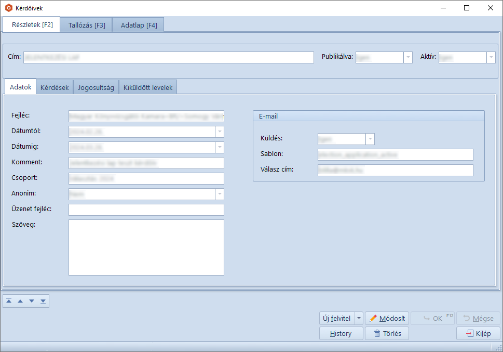503x352 pixels.
Task: Open the Küldés dropdown in E-mail group
Action: (370, 139)
